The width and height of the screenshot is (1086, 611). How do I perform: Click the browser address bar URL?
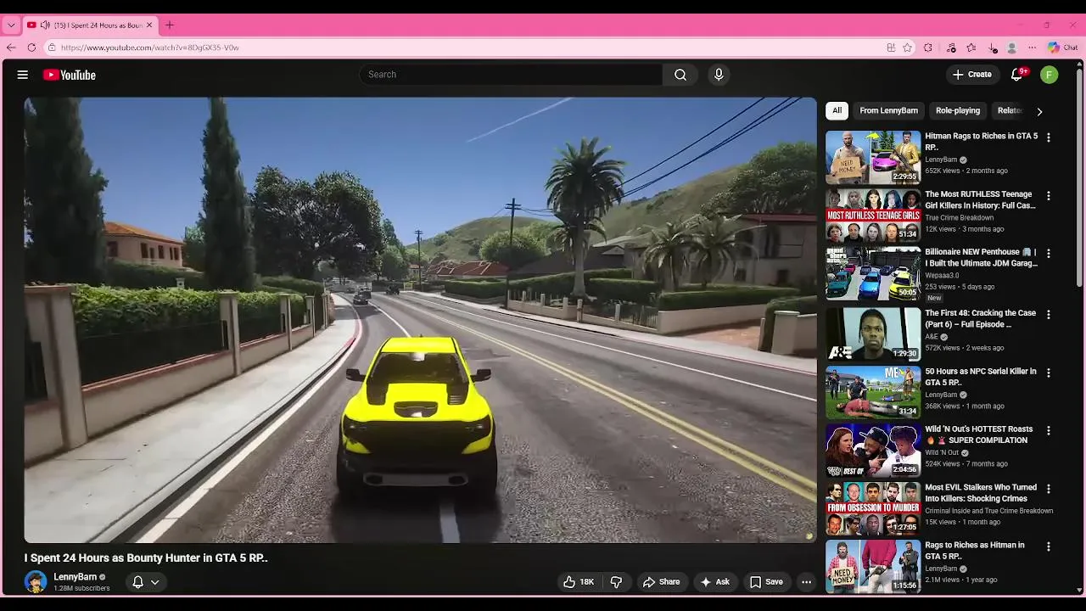tap(149, 48)
